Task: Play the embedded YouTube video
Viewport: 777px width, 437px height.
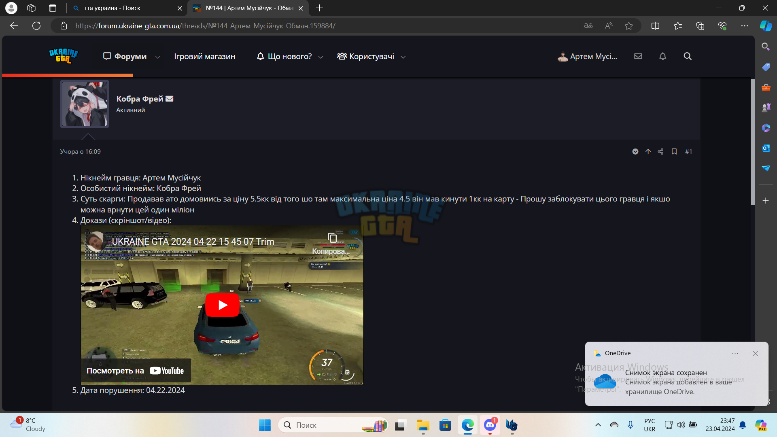Action: coord(222,305)
